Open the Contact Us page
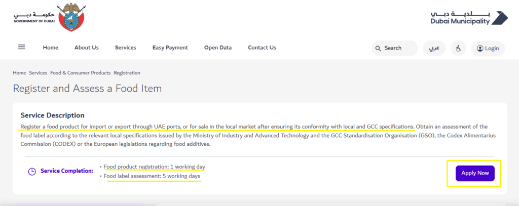The width and height of the screenshot is (519, 206). [x=262, y=48]
